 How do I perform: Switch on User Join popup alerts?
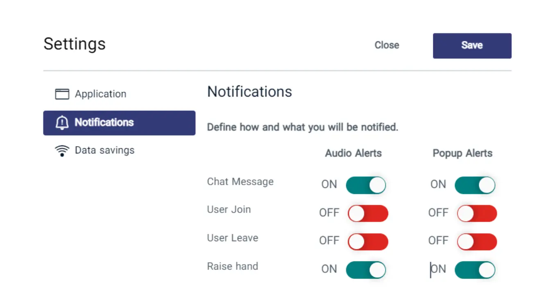[477, 213]
